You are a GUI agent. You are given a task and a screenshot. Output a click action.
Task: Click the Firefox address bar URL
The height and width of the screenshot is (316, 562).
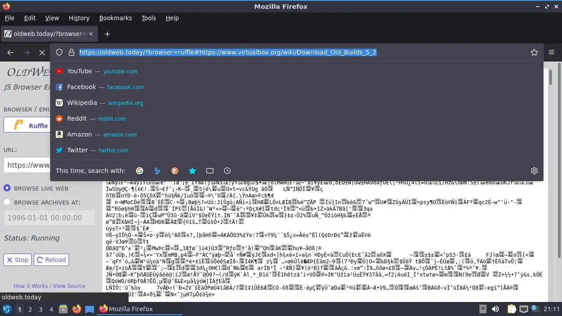228,52
